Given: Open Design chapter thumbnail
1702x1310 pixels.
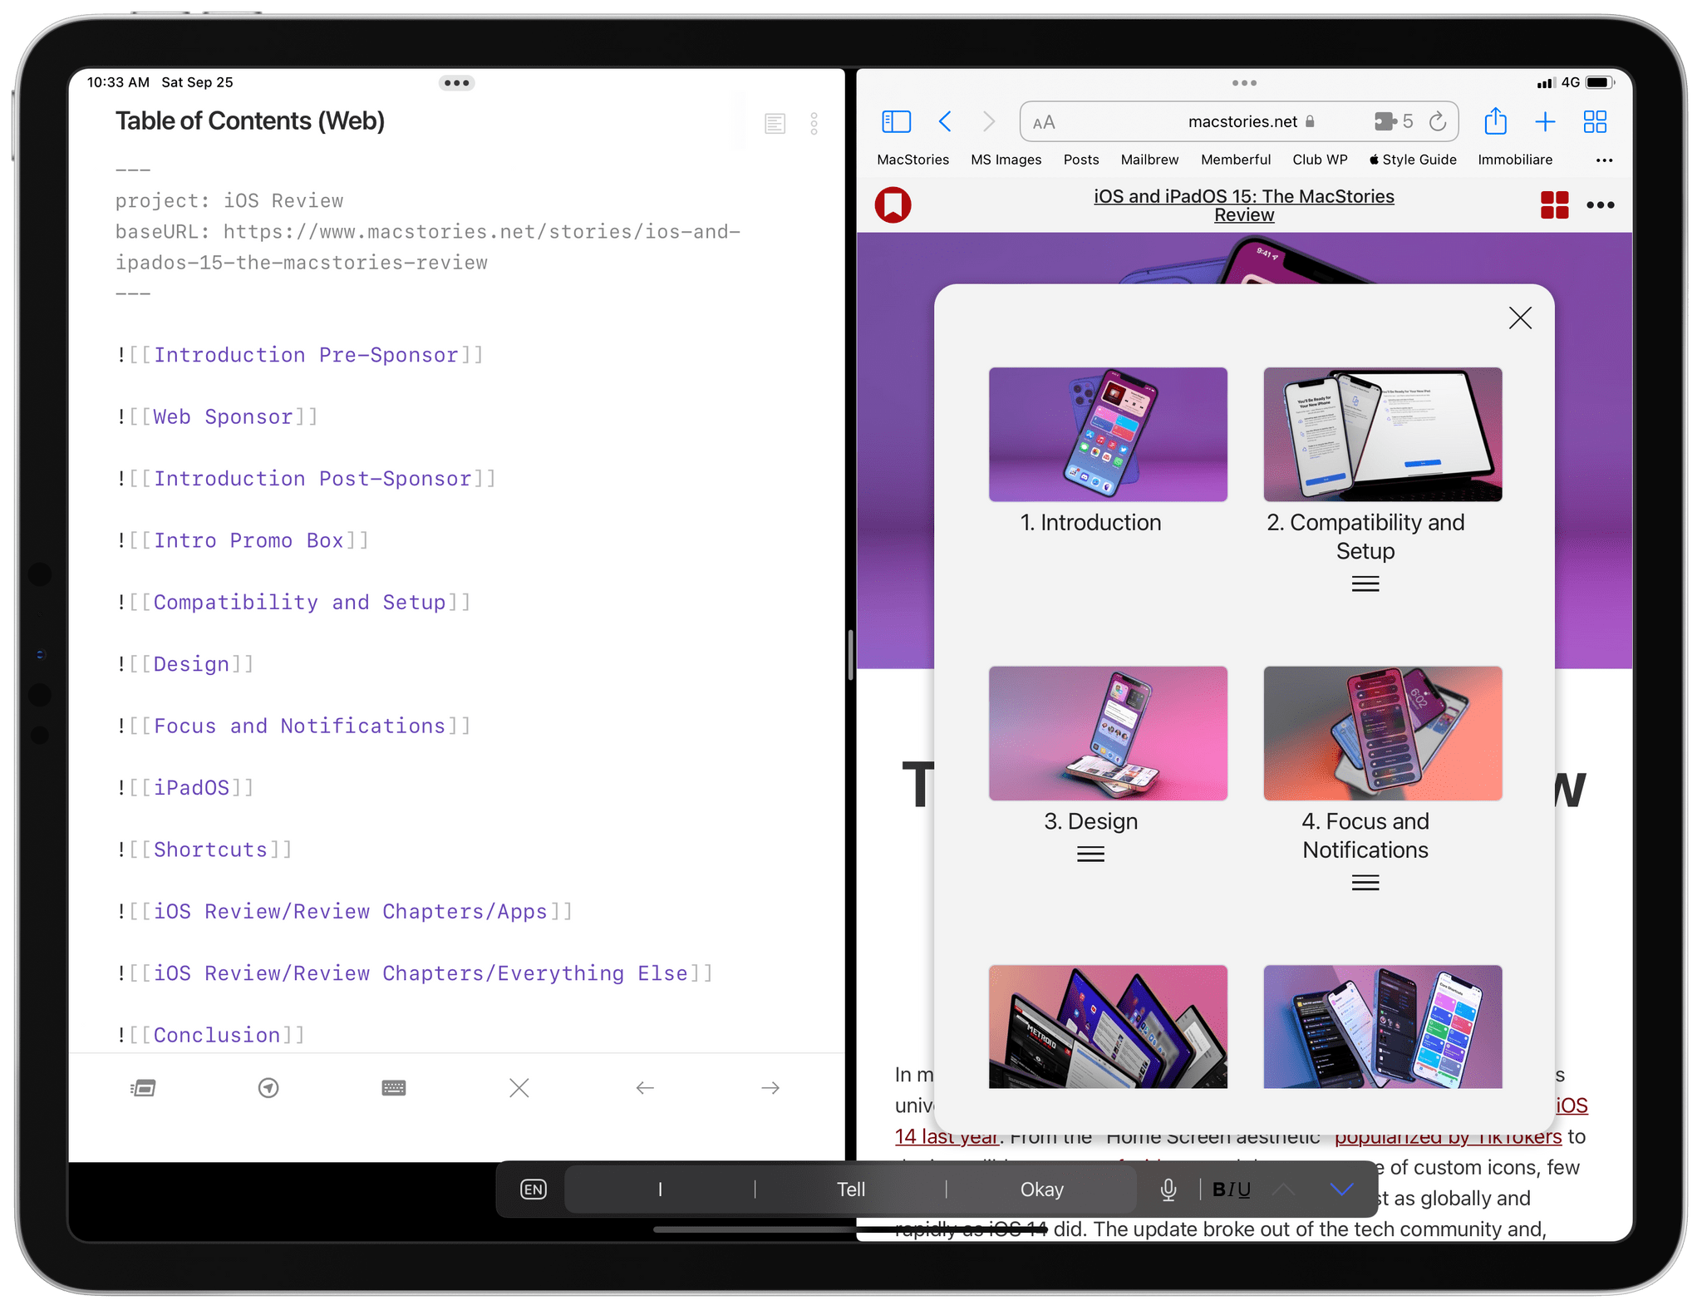Looking at the screenshot, I should [1108, 733].
